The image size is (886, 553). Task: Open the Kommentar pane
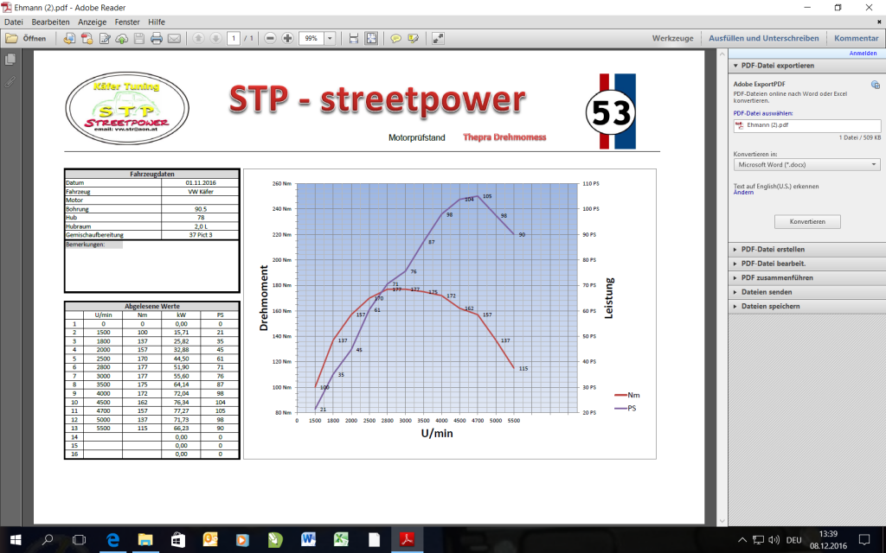point(856,38)
